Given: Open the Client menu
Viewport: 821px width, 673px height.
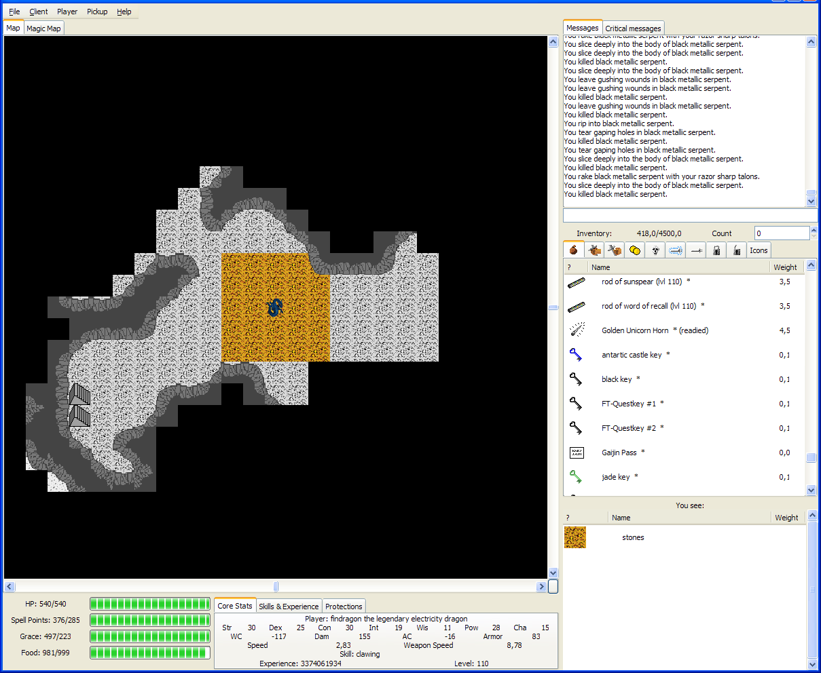Looking at the screenshot, I should coord(39,12).
